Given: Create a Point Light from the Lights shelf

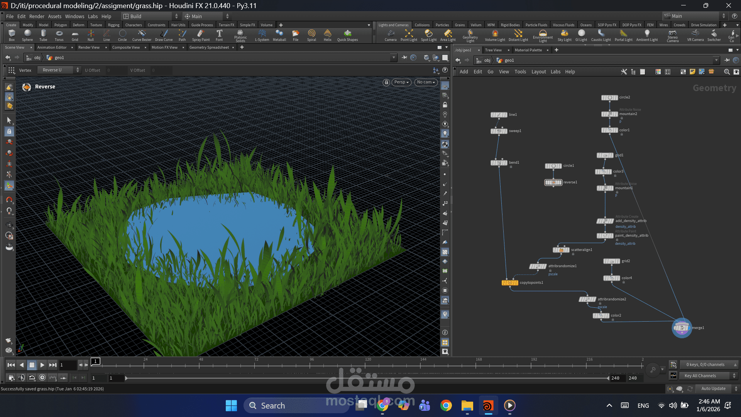Looking at the screenshot, I should 408,35.
